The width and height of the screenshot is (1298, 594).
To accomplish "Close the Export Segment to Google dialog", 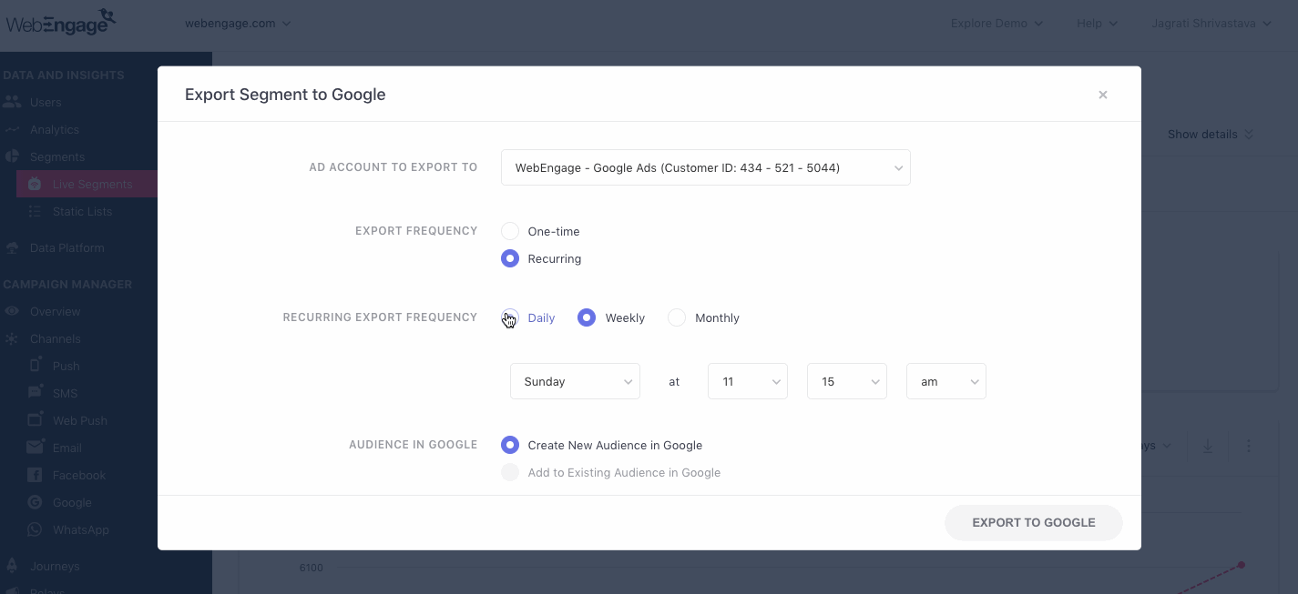I will coord(1103,95).
